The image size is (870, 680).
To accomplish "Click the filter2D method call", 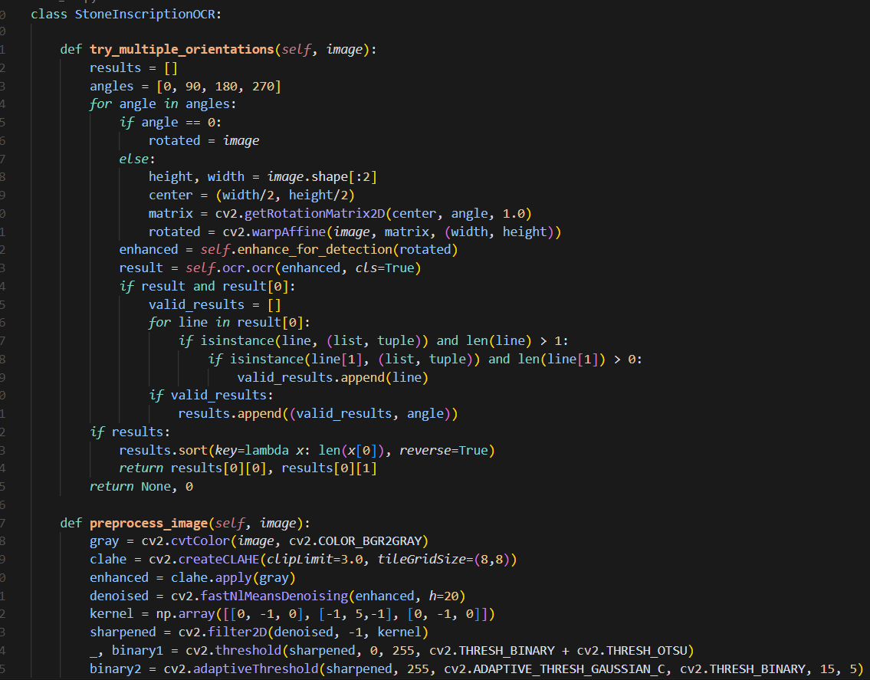I will click(237, 632).
